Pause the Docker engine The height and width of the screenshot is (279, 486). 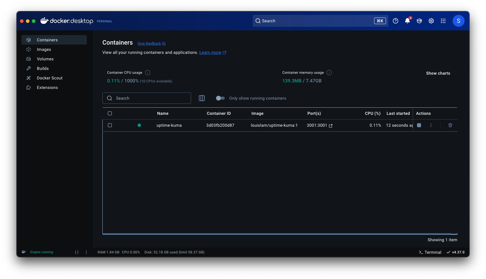tap(77, 252)
